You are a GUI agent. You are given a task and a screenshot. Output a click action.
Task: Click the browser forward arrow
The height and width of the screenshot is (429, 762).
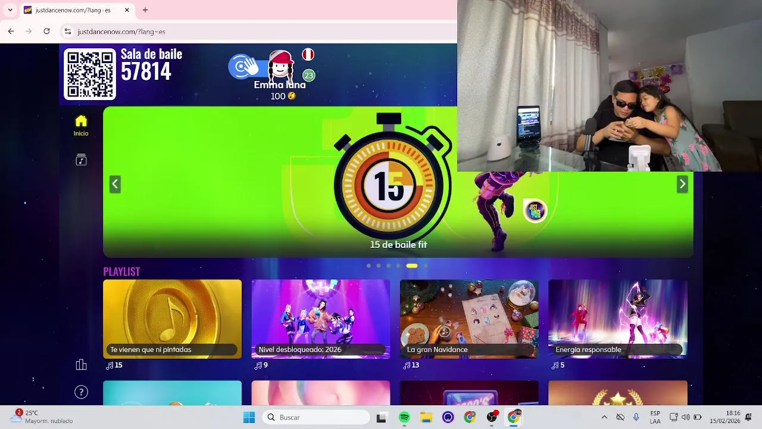click(x=29, y=31)
